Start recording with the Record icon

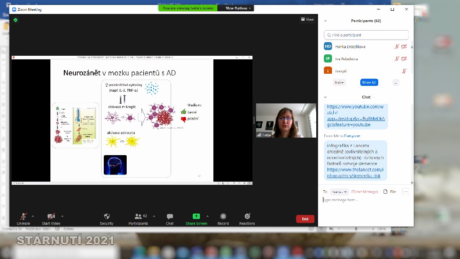(x=223, y=217)
